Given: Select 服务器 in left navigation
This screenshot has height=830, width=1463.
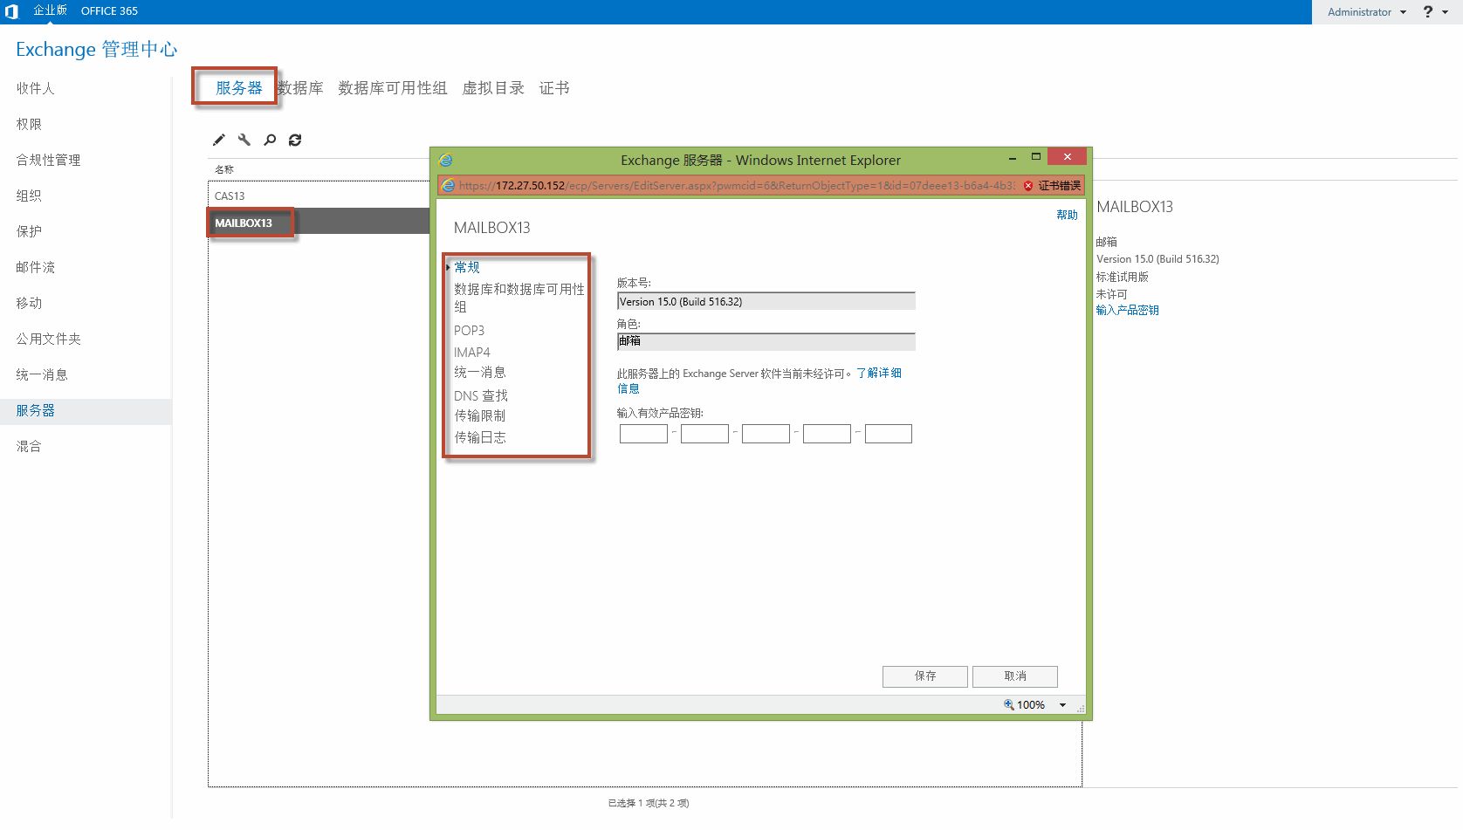Looking at the screenshot, I should tap(86, 411).
